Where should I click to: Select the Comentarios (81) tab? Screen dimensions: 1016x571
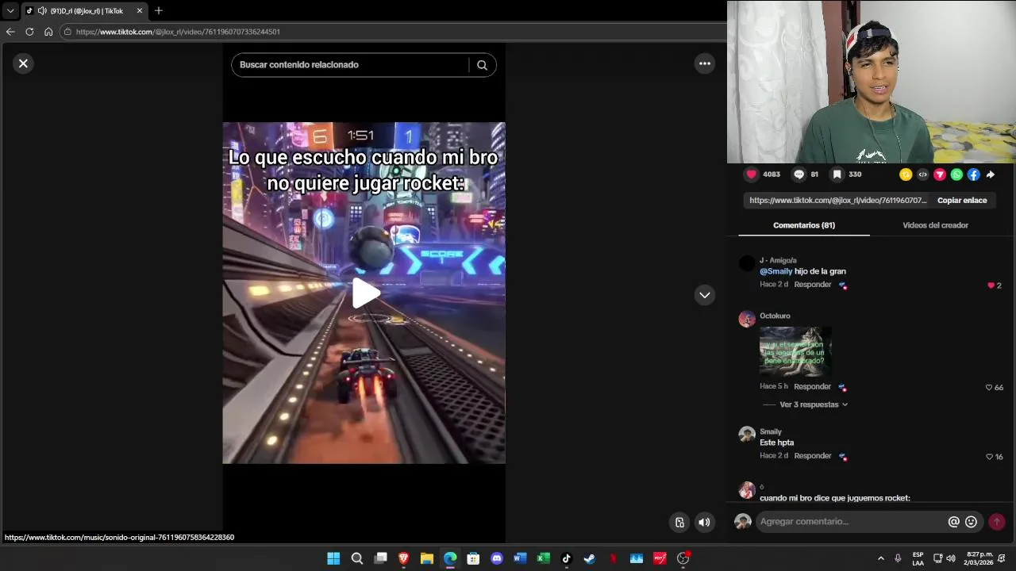(804, 225)
